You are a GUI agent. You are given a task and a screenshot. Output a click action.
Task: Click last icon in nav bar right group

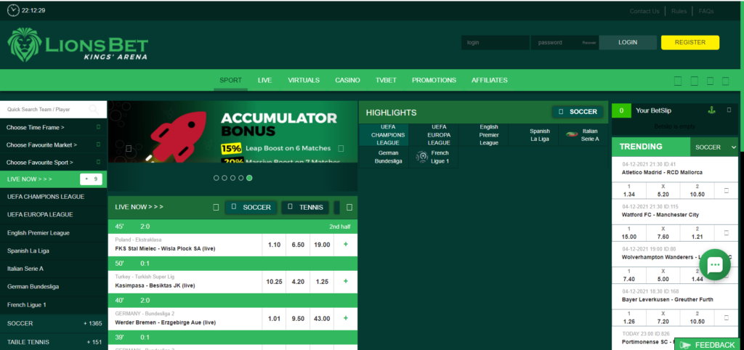pyautogui.click(x=725, y=81)
